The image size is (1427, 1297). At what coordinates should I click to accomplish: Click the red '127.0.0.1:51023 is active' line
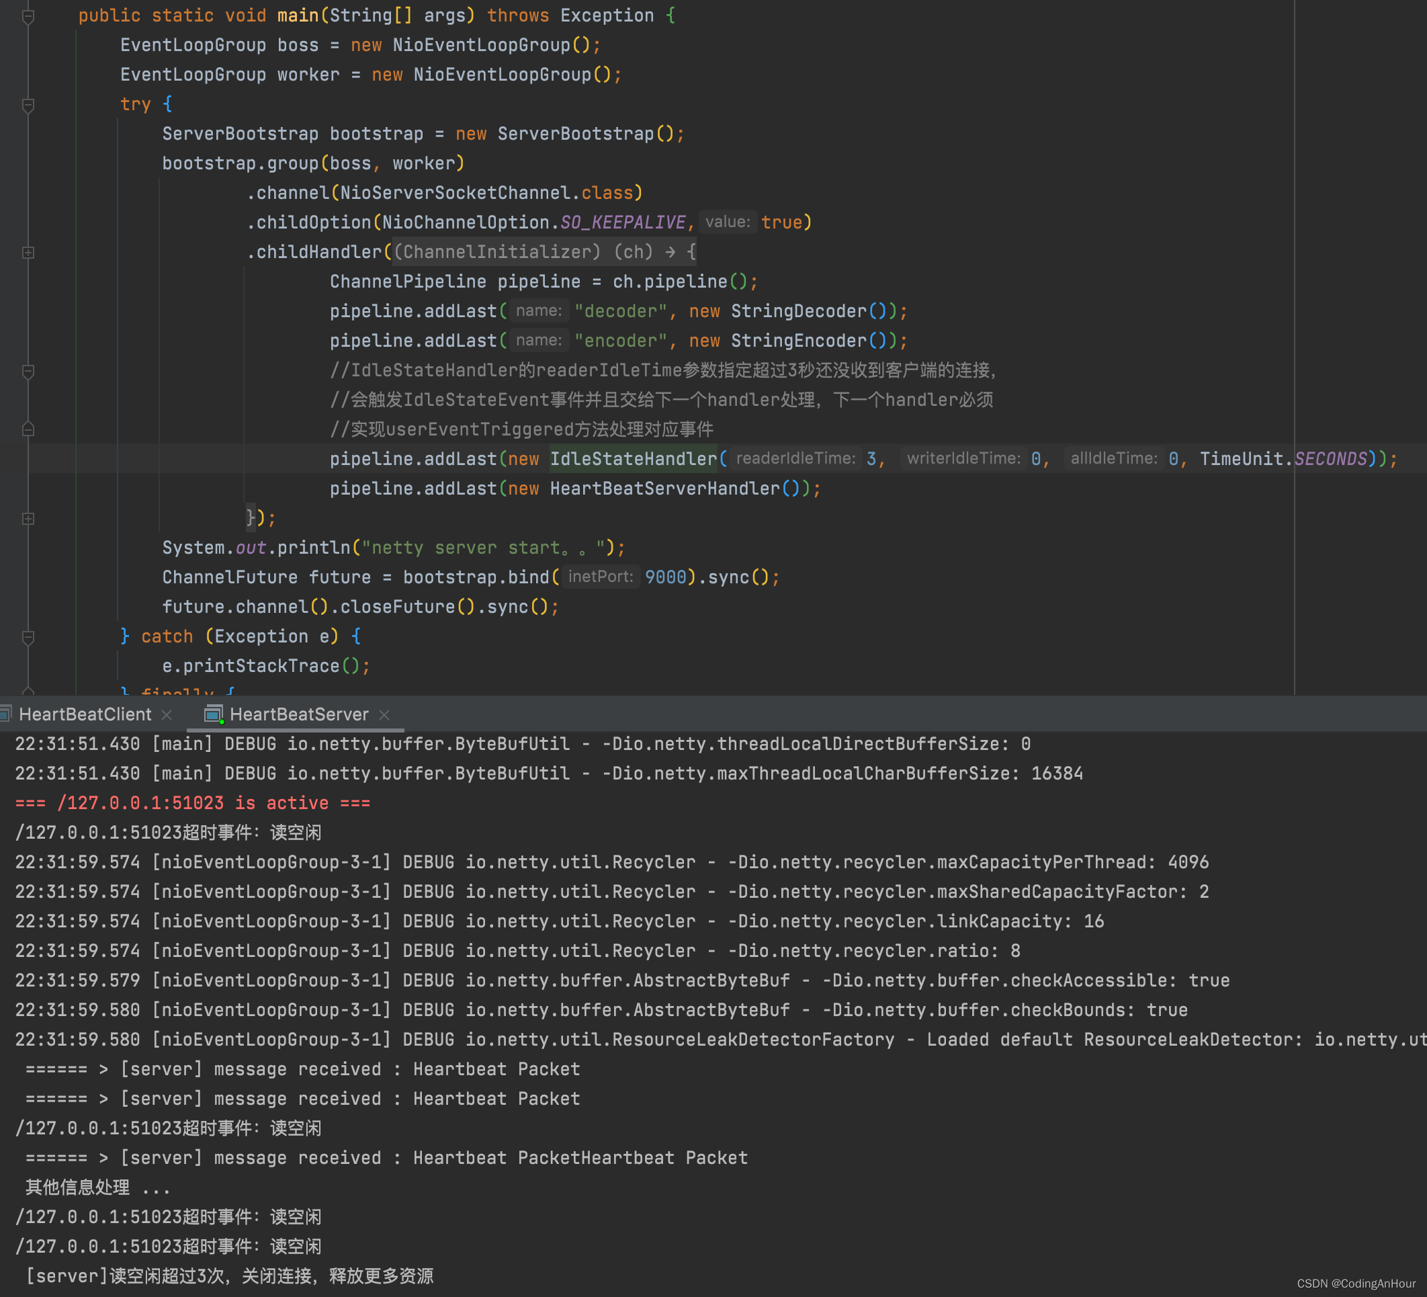point(193,803)
